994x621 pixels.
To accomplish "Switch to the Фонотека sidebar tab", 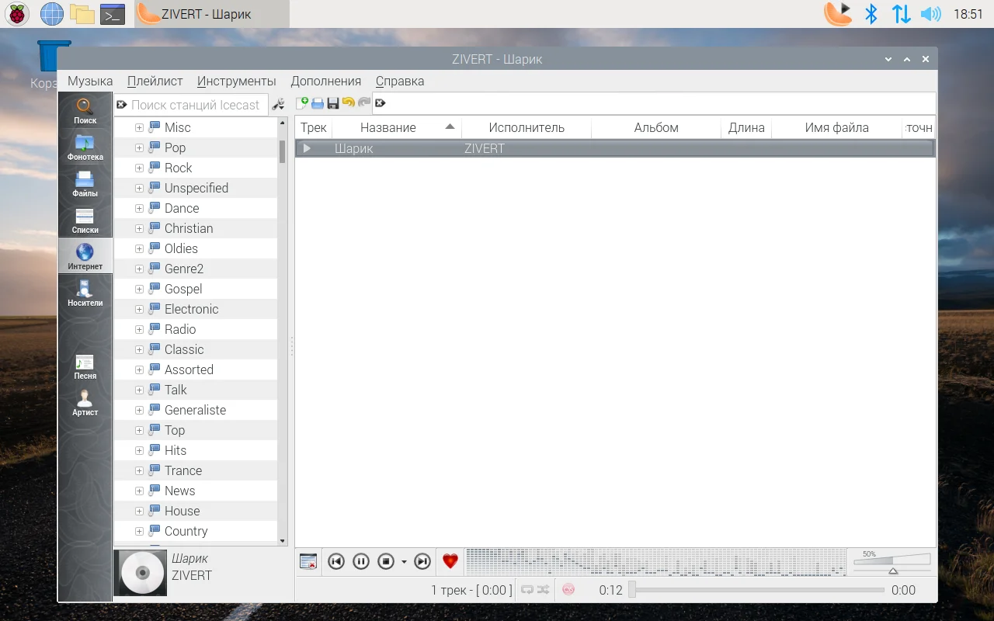I will (85, 147).
